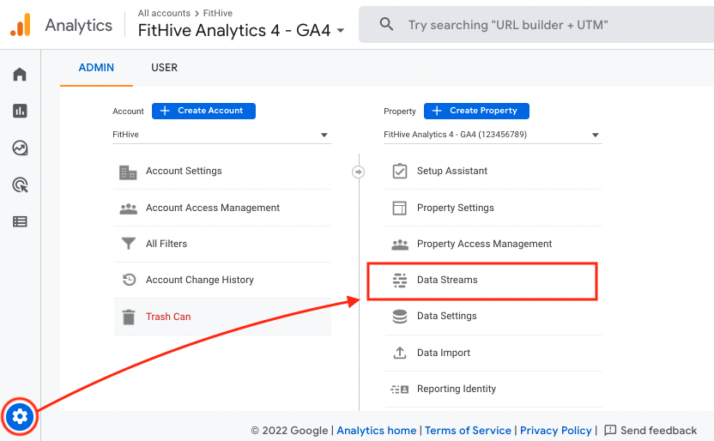This screenshot has width=714, height=441.
Task: Expand the FitHive Analytics 4 property dropdown
Action: click(493, 135)
